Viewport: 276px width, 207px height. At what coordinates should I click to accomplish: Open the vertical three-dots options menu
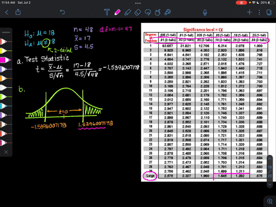pyautogui.click(x=259, y=13)
